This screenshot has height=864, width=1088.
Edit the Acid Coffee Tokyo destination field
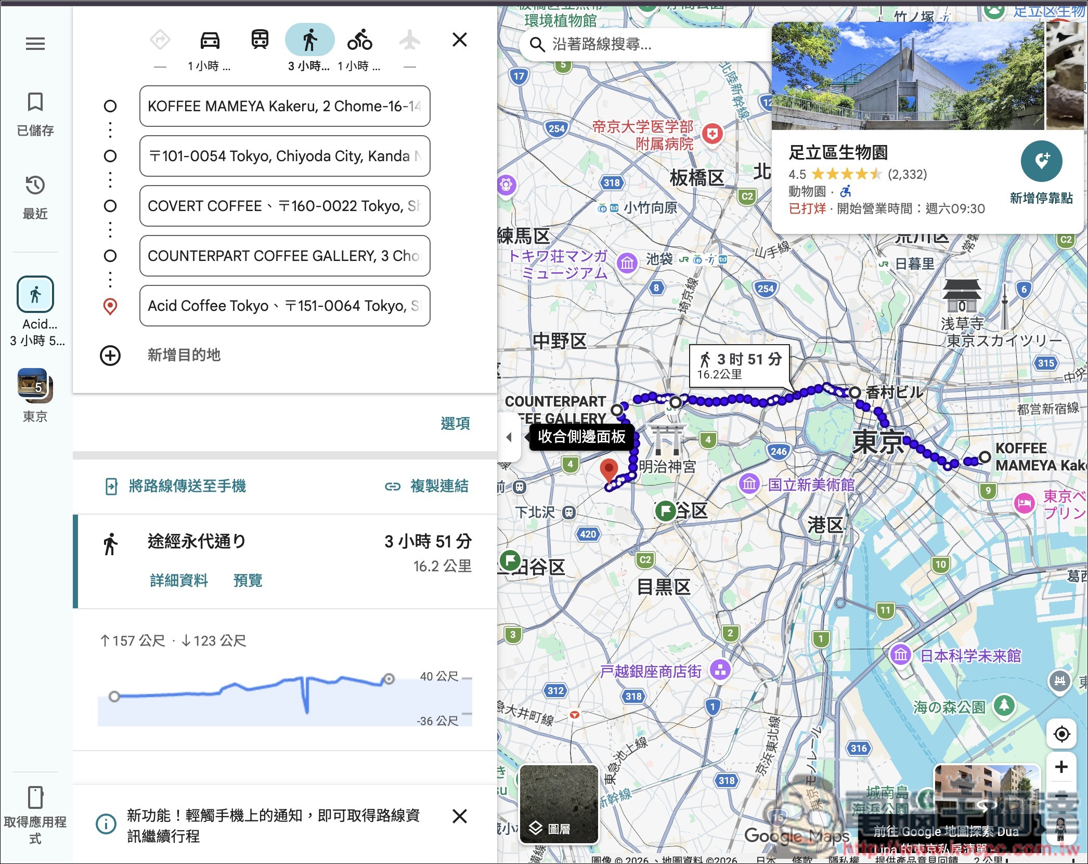[x=285, y=306]
